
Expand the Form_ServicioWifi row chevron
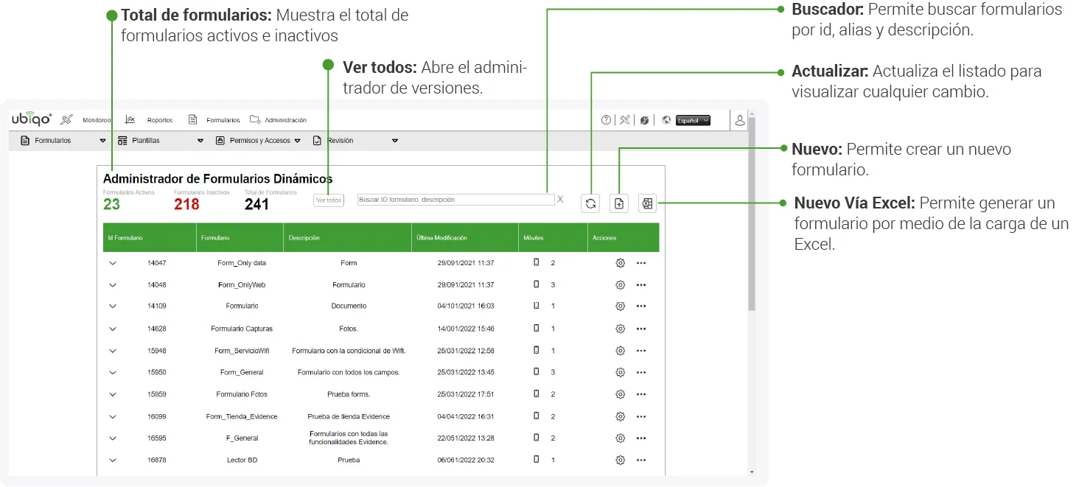(x=113, y=351)
